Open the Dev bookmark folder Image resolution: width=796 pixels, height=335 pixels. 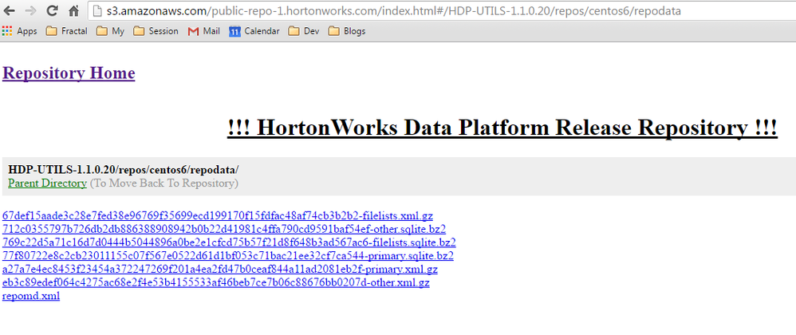click(x=304, y=31)
